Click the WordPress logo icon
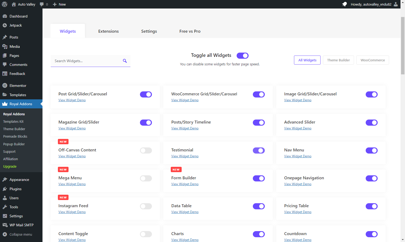The image size is (405, 242). [x=5, y=4]
